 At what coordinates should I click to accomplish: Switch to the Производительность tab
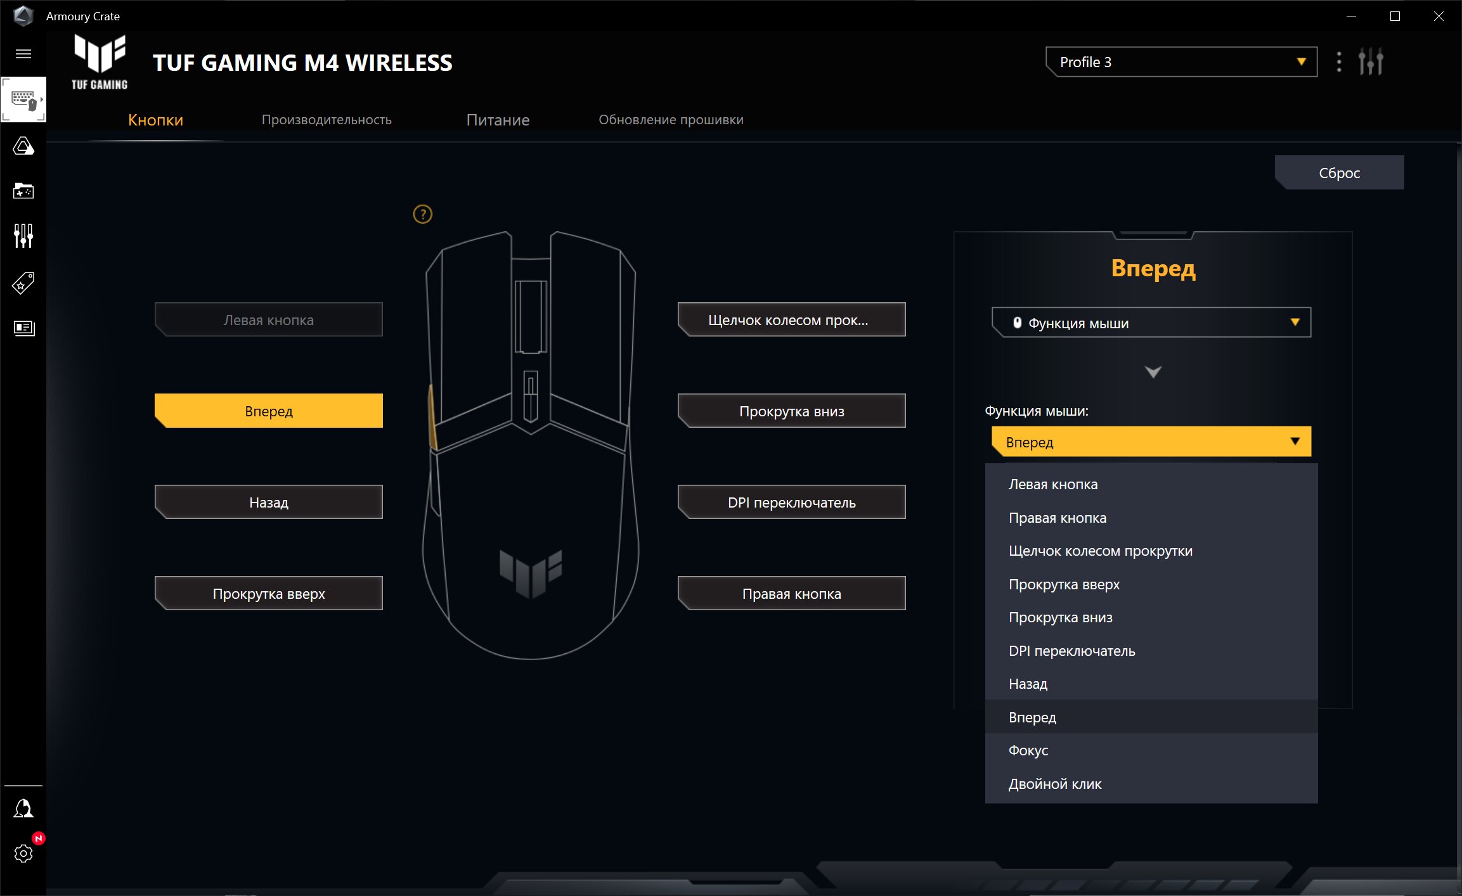pyautogui.click(x=327, y=120)
